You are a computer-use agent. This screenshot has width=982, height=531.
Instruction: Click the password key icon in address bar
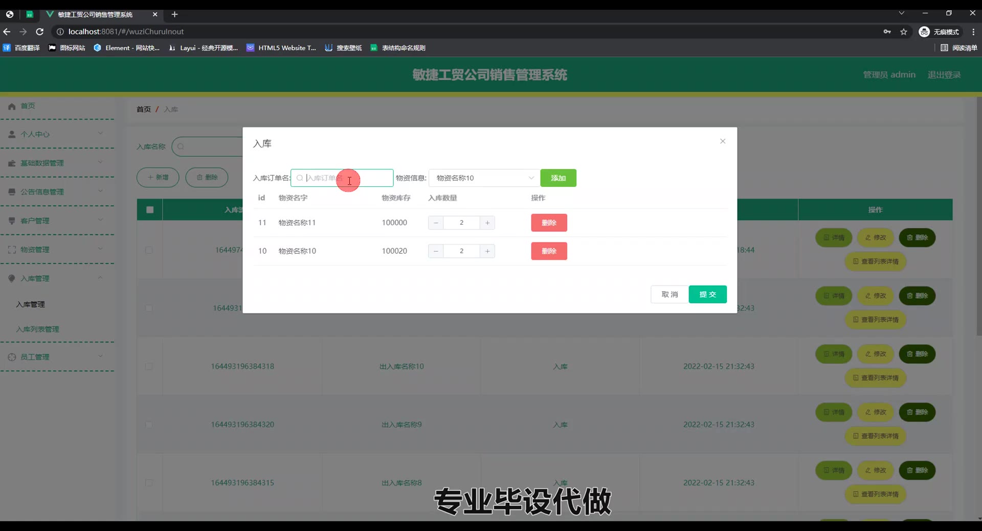coord(887,32)
